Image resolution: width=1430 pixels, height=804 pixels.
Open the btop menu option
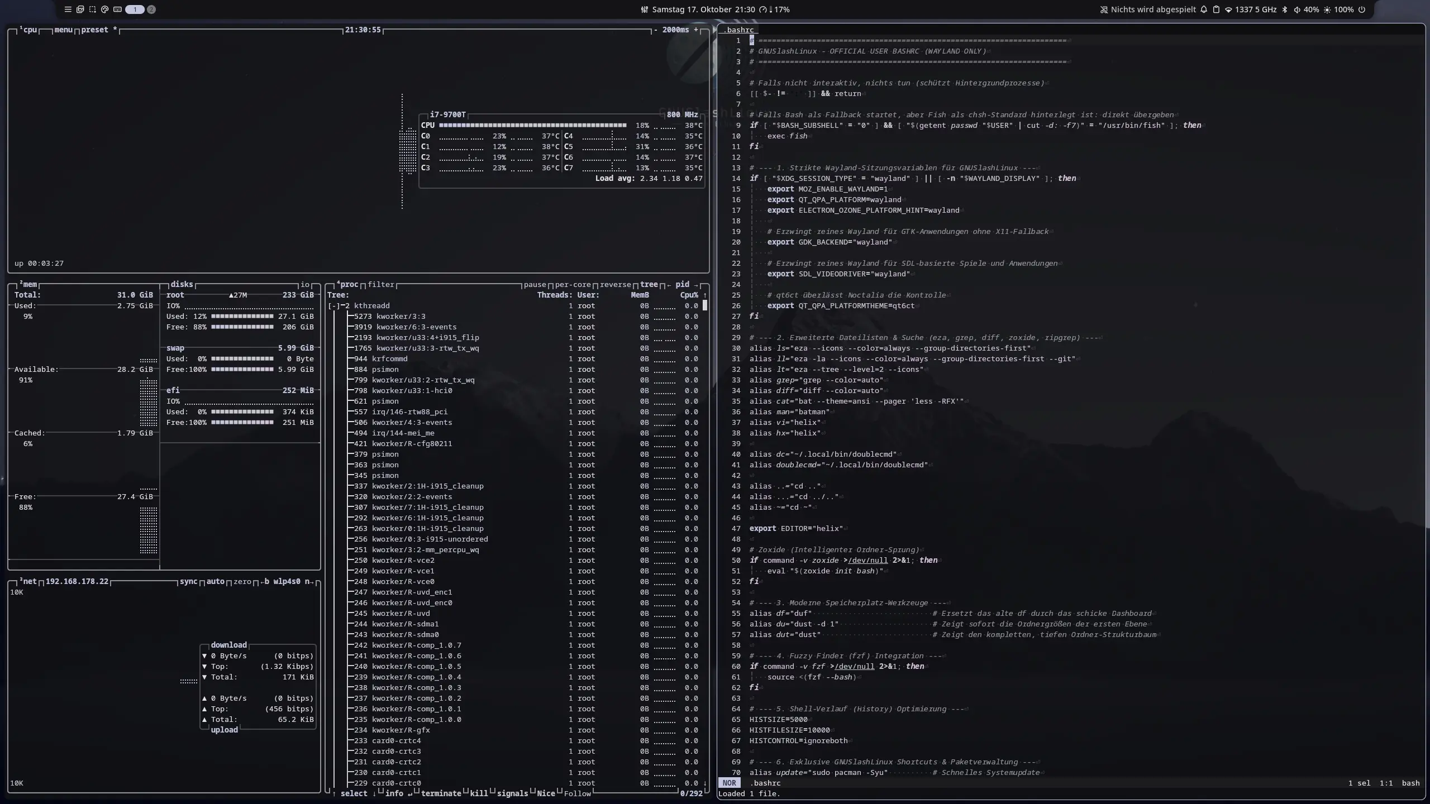[64, 30]
